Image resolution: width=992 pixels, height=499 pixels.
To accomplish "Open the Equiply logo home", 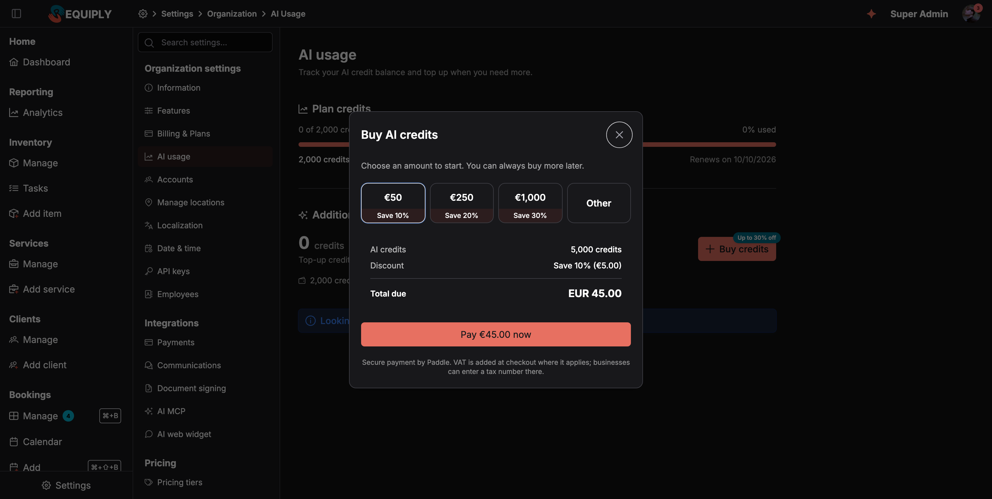I will click(80, 14).
